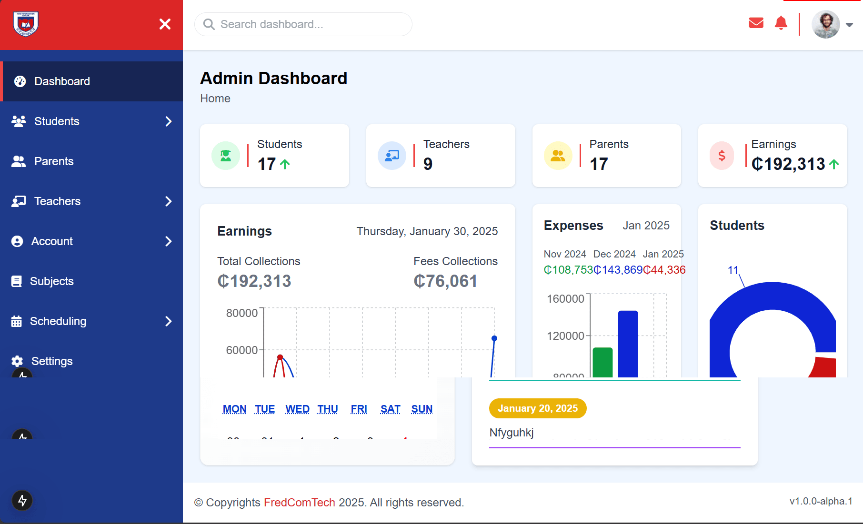Click the green Students graduate icon
This screenshot has height=524, width=863.
tap(226, 156)
